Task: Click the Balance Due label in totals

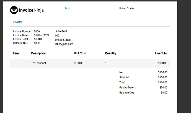Action: 127,93
